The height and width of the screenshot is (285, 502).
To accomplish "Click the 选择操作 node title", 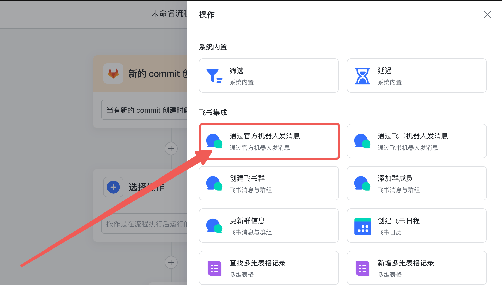I will 147,187.
